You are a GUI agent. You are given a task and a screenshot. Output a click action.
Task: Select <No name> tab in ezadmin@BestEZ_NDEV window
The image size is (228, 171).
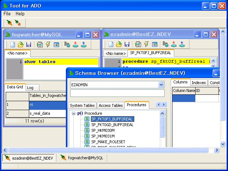(x=115, y=53)
